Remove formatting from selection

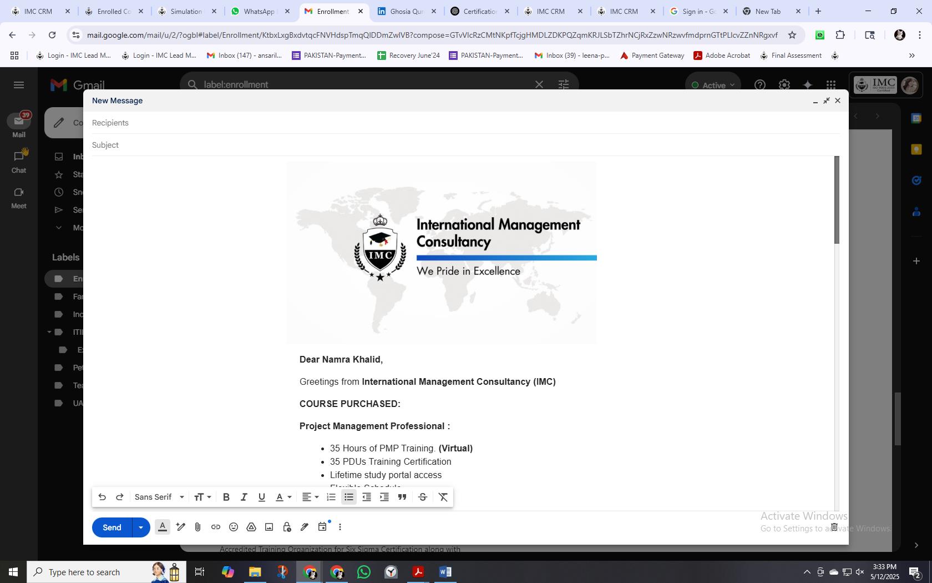[443, 497]
